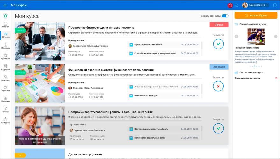Click the red cross result circle
280x159 pixels.
point(218,86)
